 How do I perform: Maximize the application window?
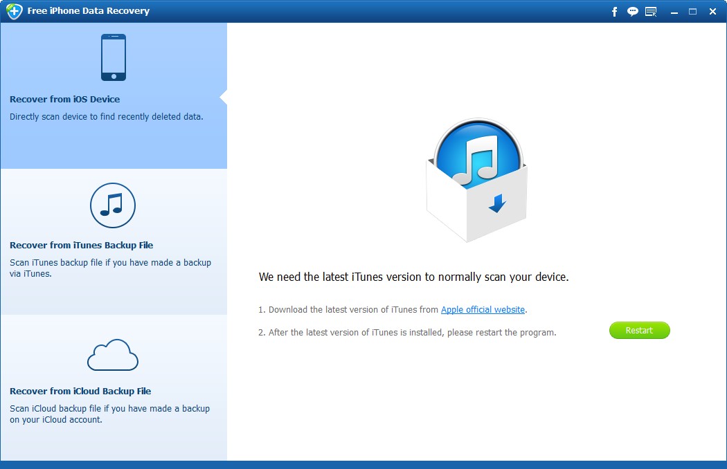(x=692, y=12)
